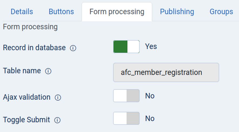Image resolution: width=239 pixels, height=132 pixels.
Task: Click info icon next to Toggle Submit
Action: click(57, 120)
